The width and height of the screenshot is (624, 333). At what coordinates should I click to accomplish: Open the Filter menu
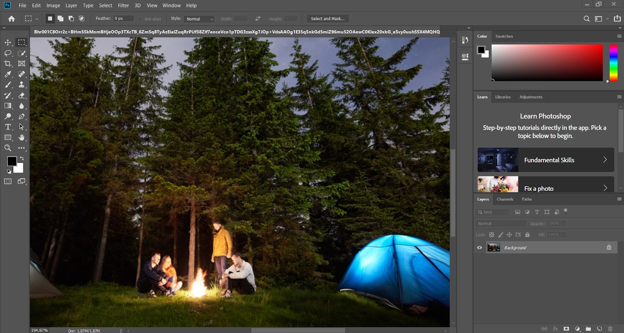[123, 5]
